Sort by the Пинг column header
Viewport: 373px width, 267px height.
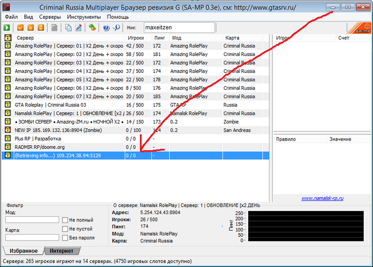pos(160,38)
